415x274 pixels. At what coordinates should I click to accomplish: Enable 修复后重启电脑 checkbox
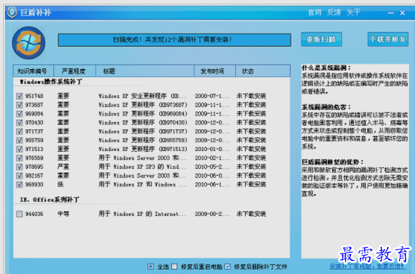tap(174, 267)
